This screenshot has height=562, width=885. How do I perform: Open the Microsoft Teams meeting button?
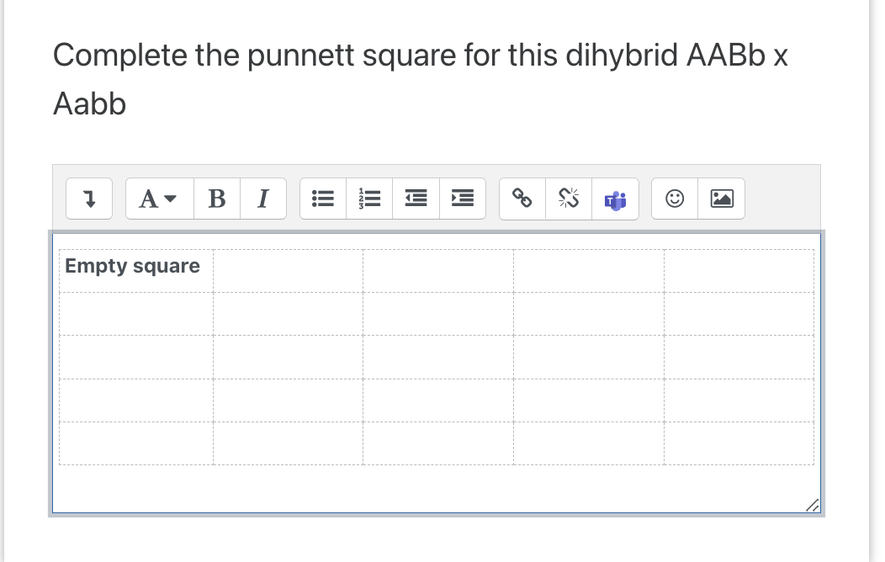point(615,199)
